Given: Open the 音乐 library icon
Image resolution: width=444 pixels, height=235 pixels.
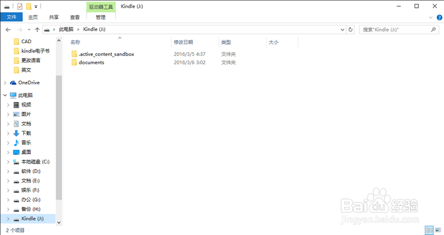Looking at the screenshot, I should (x=17, y=143).
